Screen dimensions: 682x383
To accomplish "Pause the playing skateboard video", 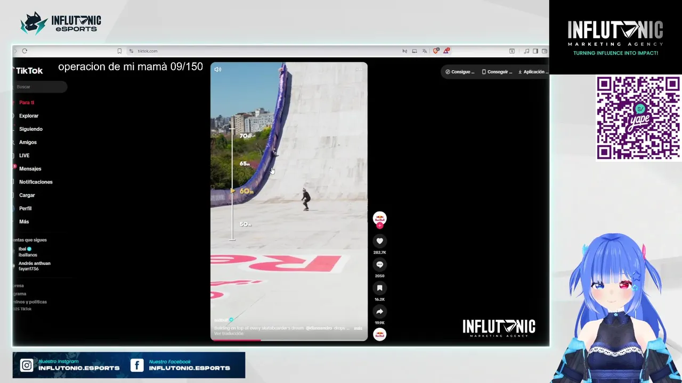I will click(x=289, y=201).
